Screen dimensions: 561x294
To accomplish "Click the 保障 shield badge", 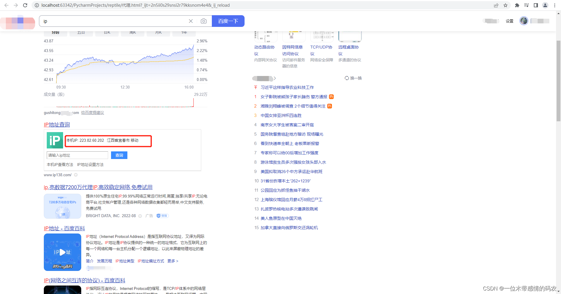I will (162, 216).
